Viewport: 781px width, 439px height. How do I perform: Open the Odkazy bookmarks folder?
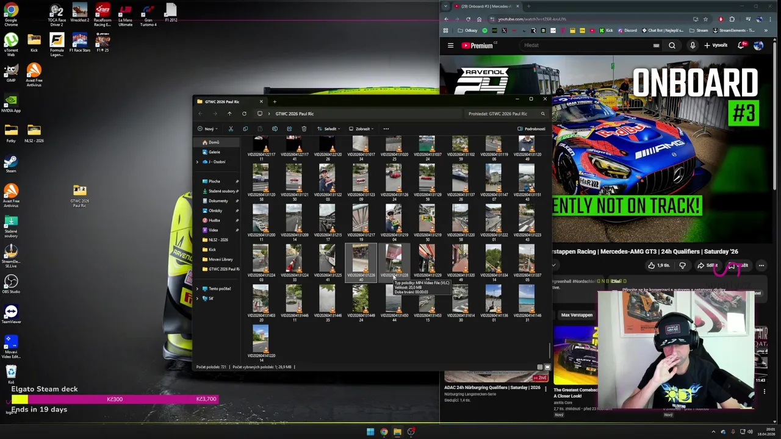click(468, 30)
